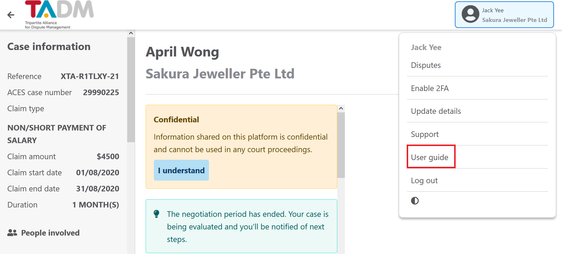
Task: Click the message panel scroll-up arrow
Action: point(341,109)
